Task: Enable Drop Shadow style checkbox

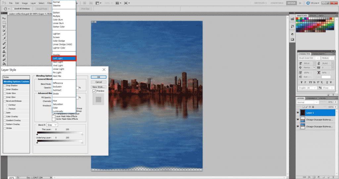Action: coord(5,86)
